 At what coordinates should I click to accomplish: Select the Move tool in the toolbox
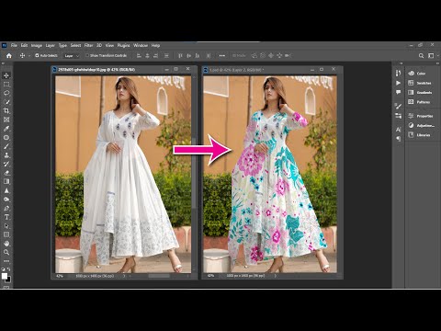pos(6,75)
